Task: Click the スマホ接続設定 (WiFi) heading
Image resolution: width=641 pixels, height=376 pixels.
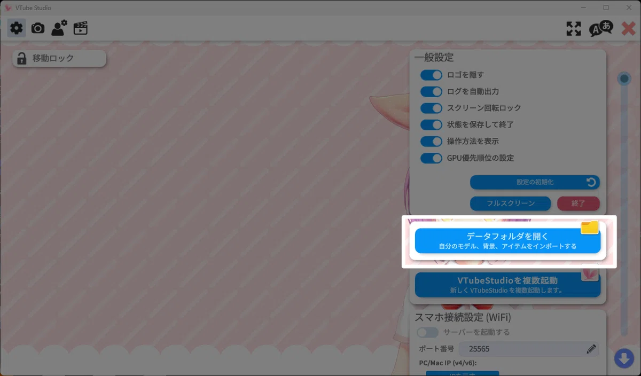Action: (x=463, y=317)
